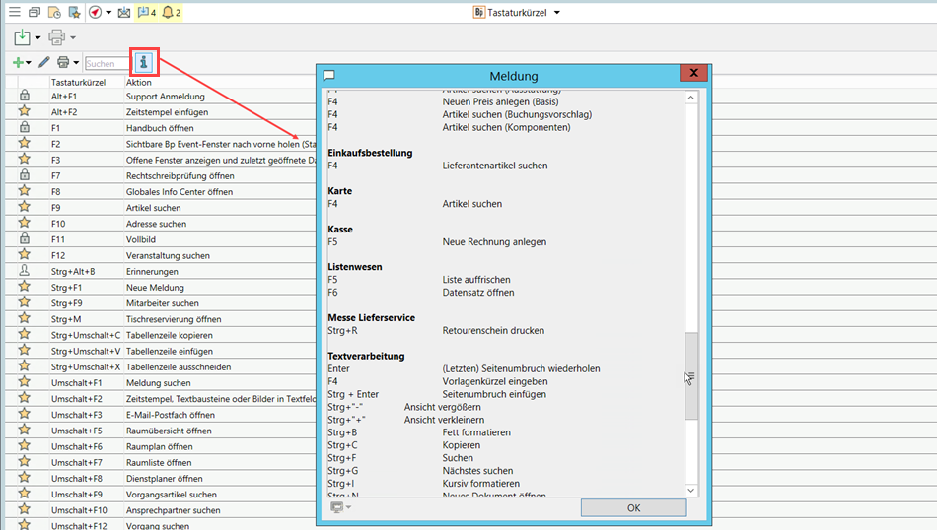Toggle star on Strg+M Tischreservierung row

coord(25,319)
